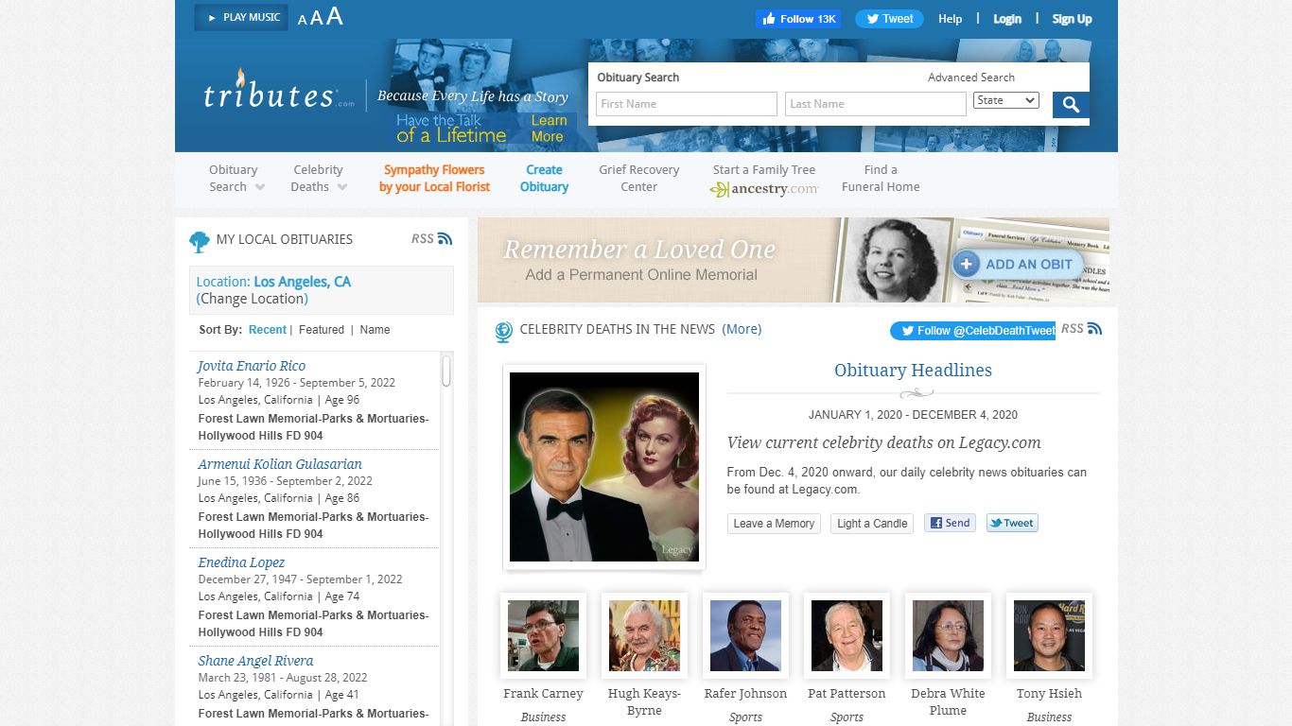Open the (More) celebrity deaths link
Viewport: 1292px width, 726px height.
tap(742, 329)
